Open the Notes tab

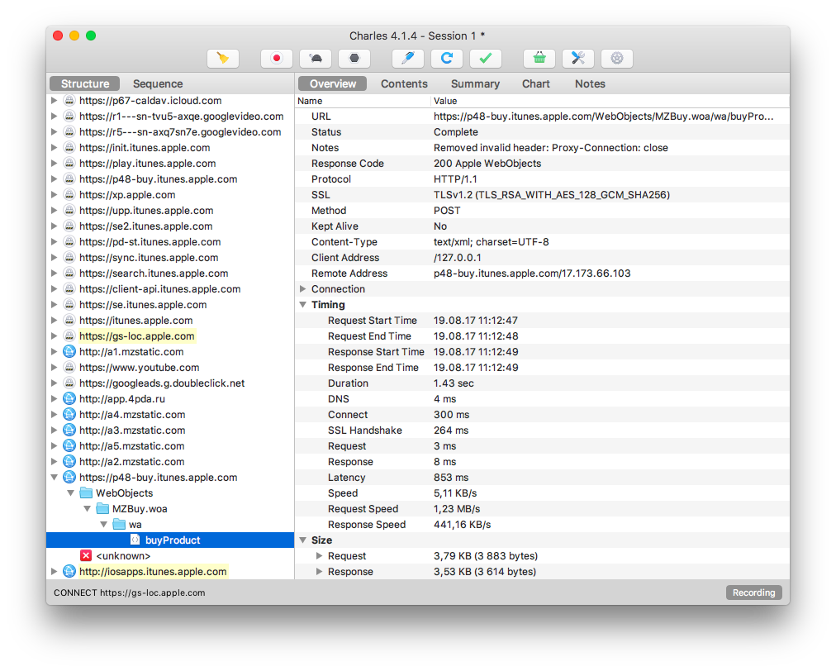[x=590, y=83]
